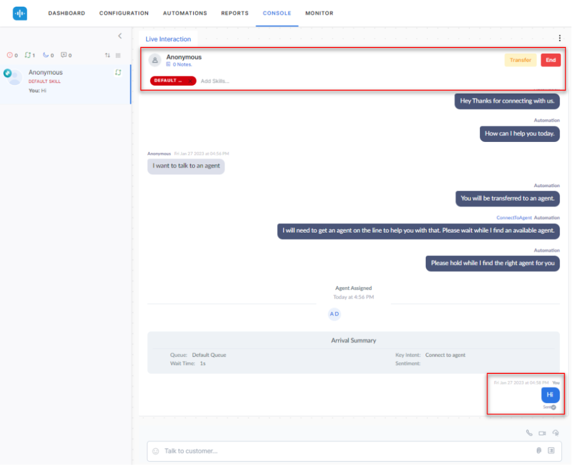
Task: Open the screen share cloud icon
Action: [x=555, y=433]
